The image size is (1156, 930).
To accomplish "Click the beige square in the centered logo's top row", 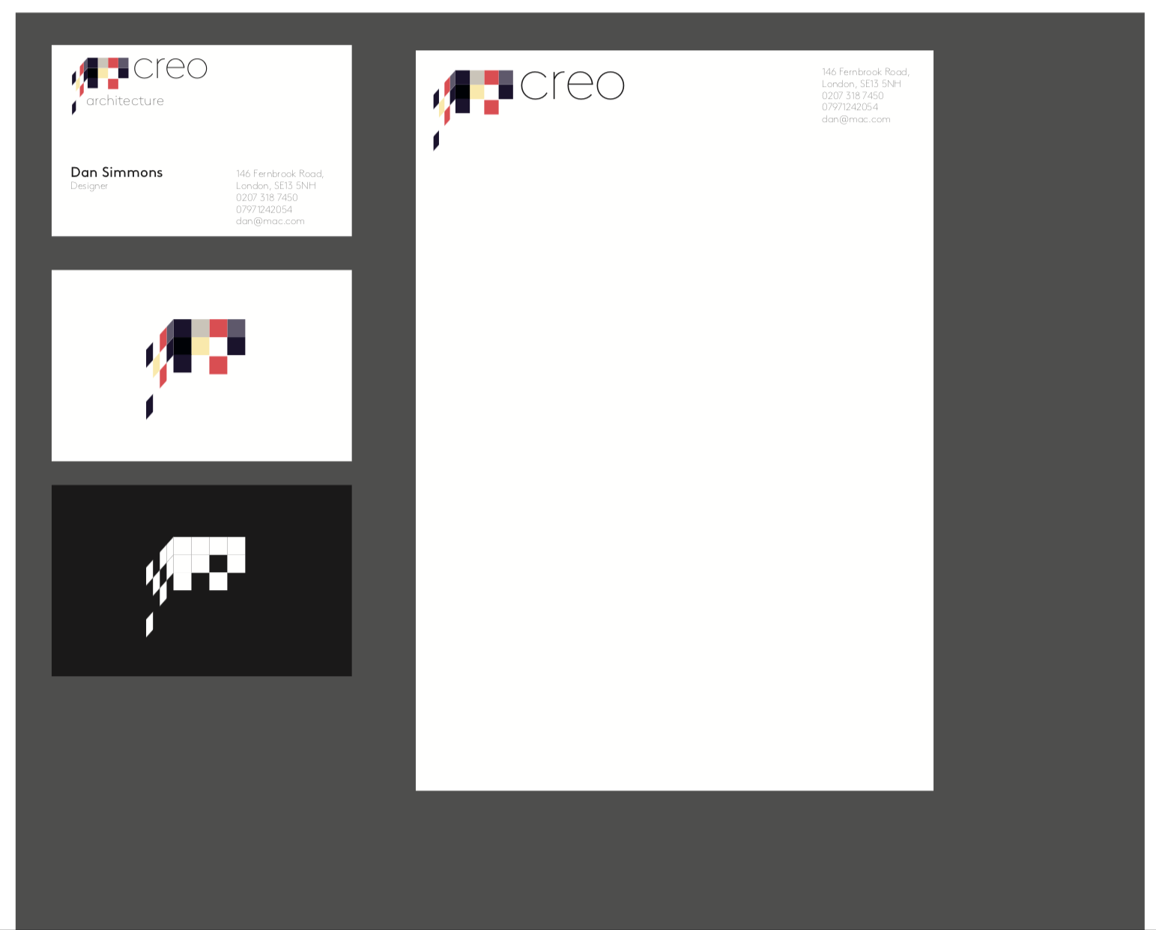I will click(200, 328).
